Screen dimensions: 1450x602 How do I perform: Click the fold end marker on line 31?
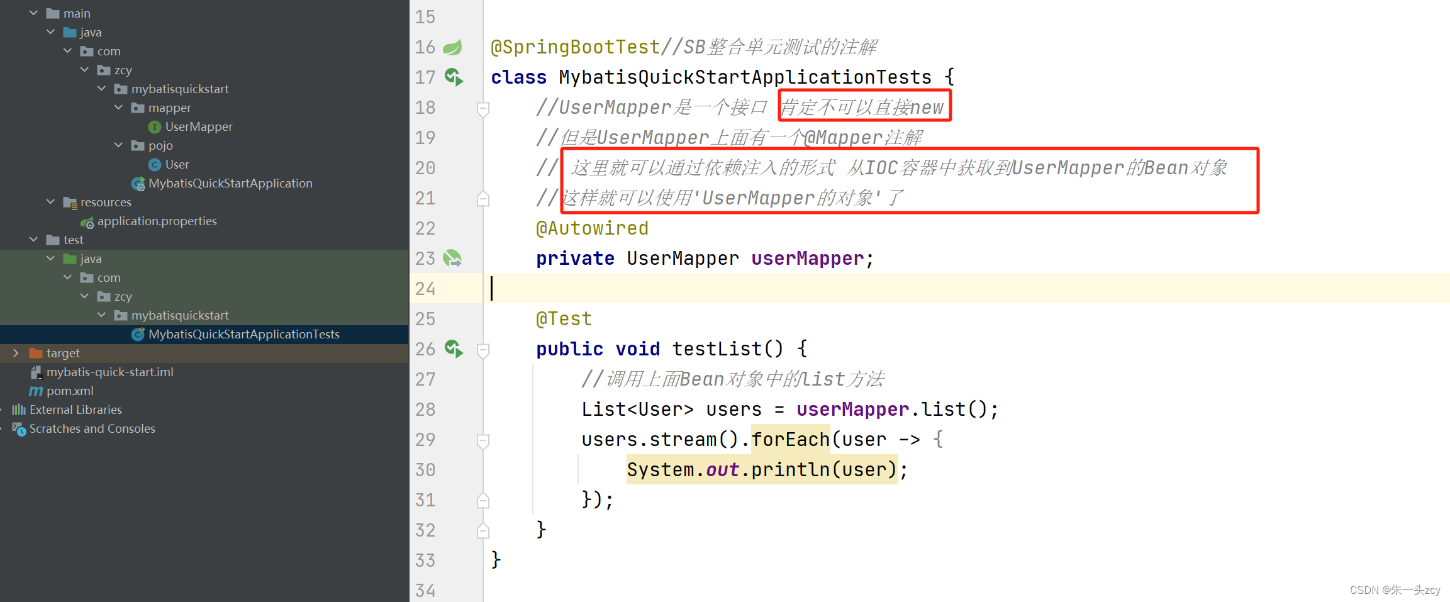coord(483,501)
